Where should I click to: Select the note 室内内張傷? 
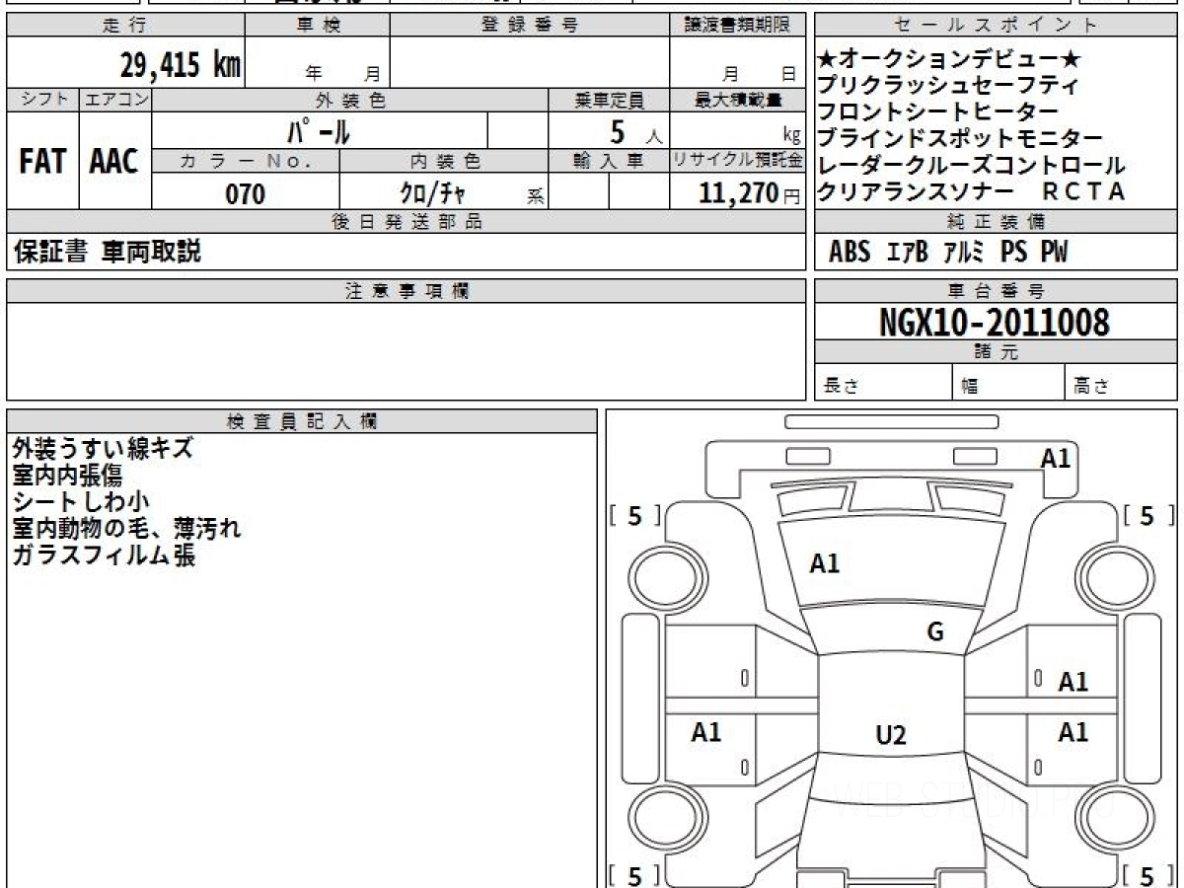click(67, 476)
